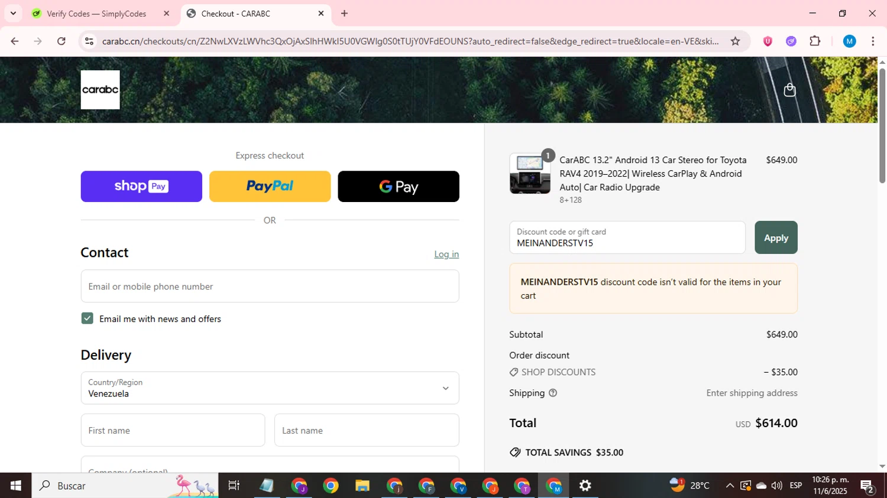
Task: Open the OneDrive cloud tray icon
Action: point(762,486)
